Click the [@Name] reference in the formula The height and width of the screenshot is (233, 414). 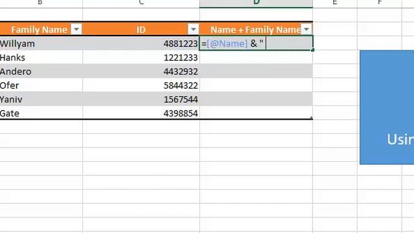click(227, 43)
